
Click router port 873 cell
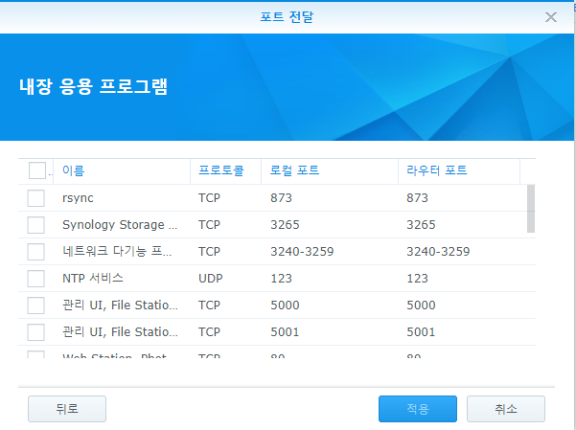[417, 198]
